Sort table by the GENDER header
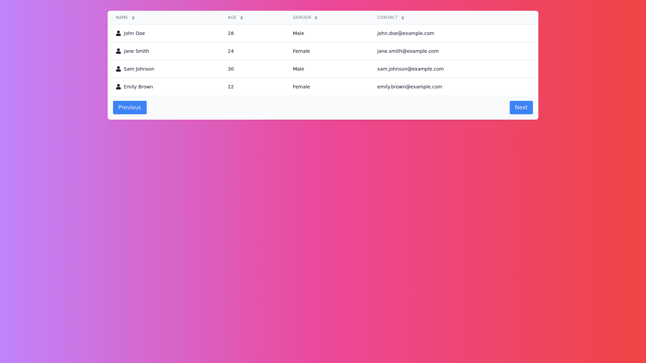Viewport: 646px width, 363px height. pyautogui.click(x=302, y=17)
